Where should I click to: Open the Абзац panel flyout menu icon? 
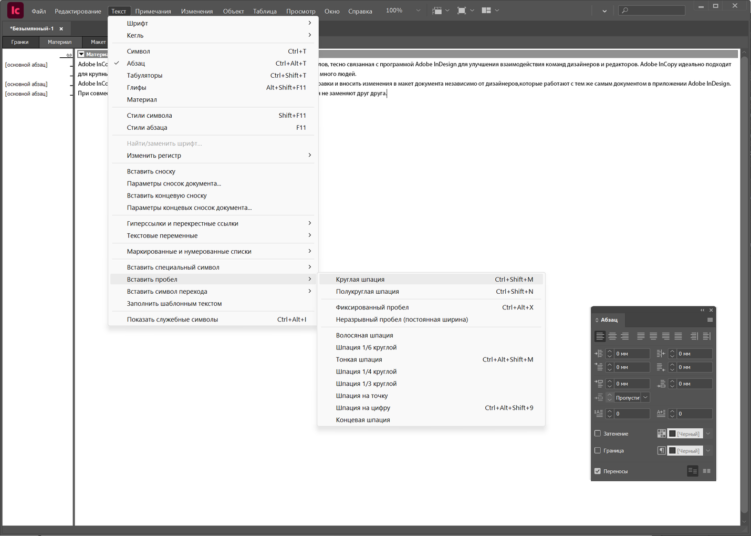710,320
